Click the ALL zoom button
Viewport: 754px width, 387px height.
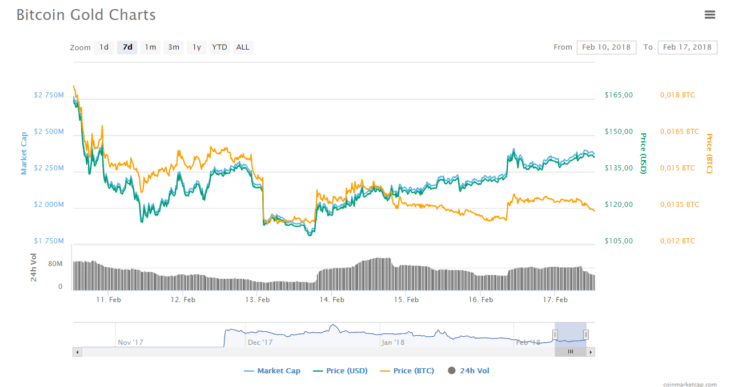243,47
